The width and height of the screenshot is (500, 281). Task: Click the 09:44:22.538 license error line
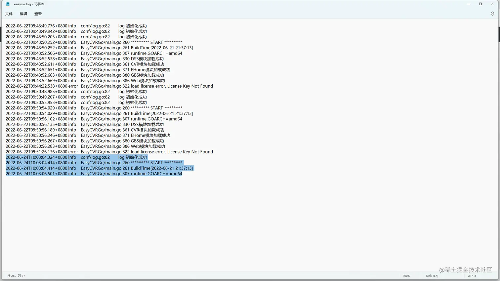(x=109, y=86)
